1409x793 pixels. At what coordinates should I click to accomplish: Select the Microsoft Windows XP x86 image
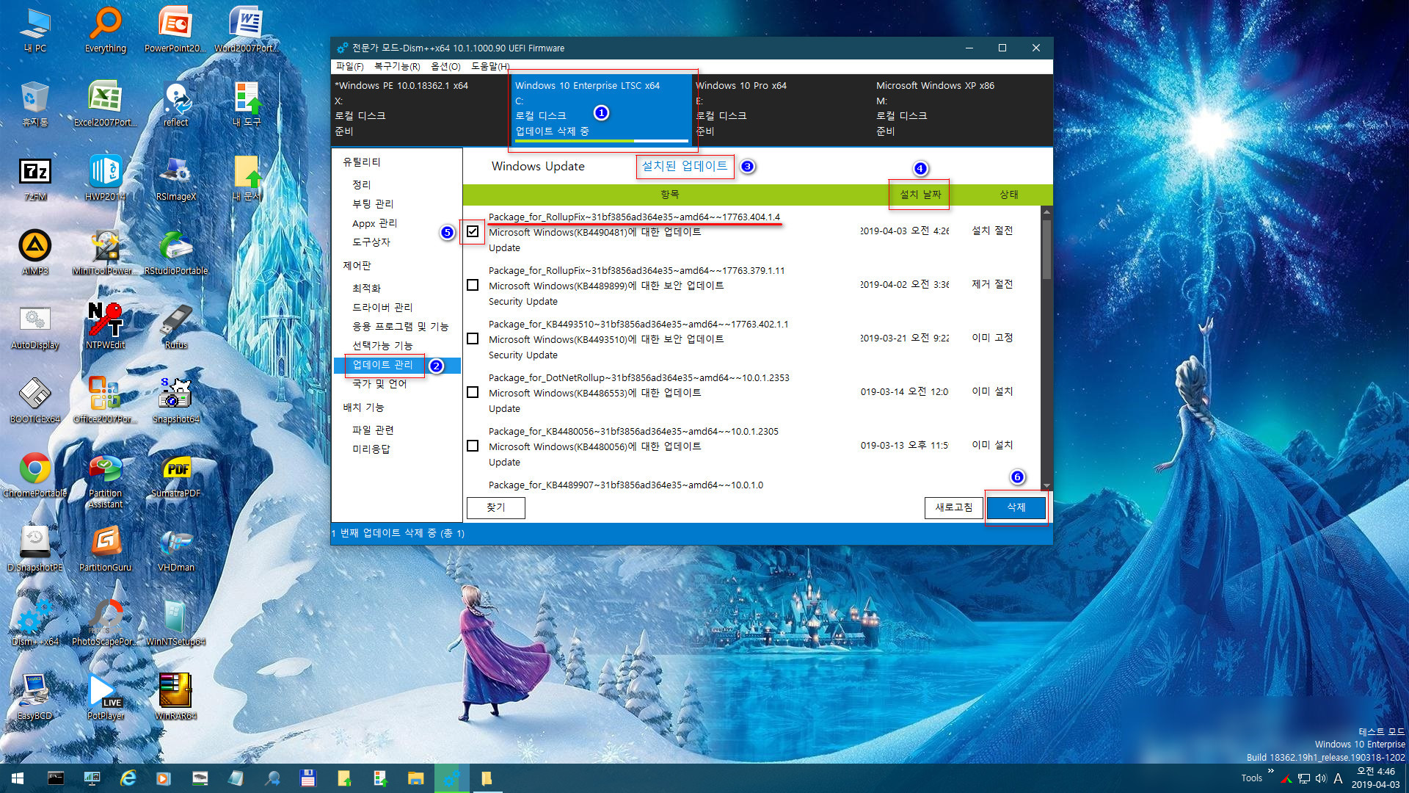(963, 109)
